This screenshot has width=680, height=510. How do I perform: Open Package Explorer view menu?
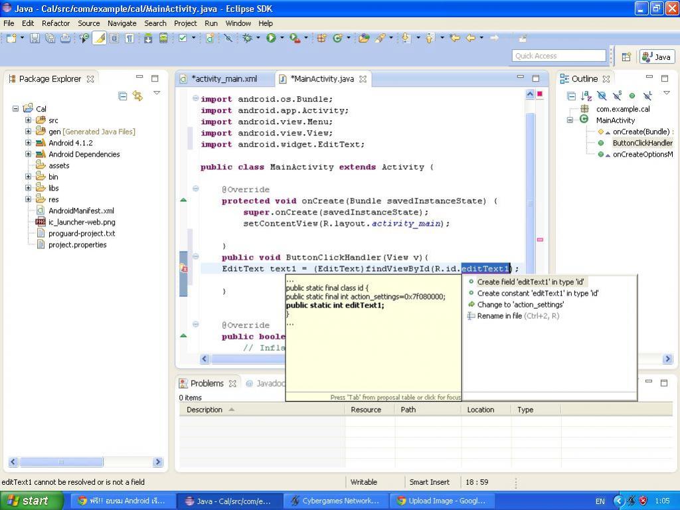[157, 93]
